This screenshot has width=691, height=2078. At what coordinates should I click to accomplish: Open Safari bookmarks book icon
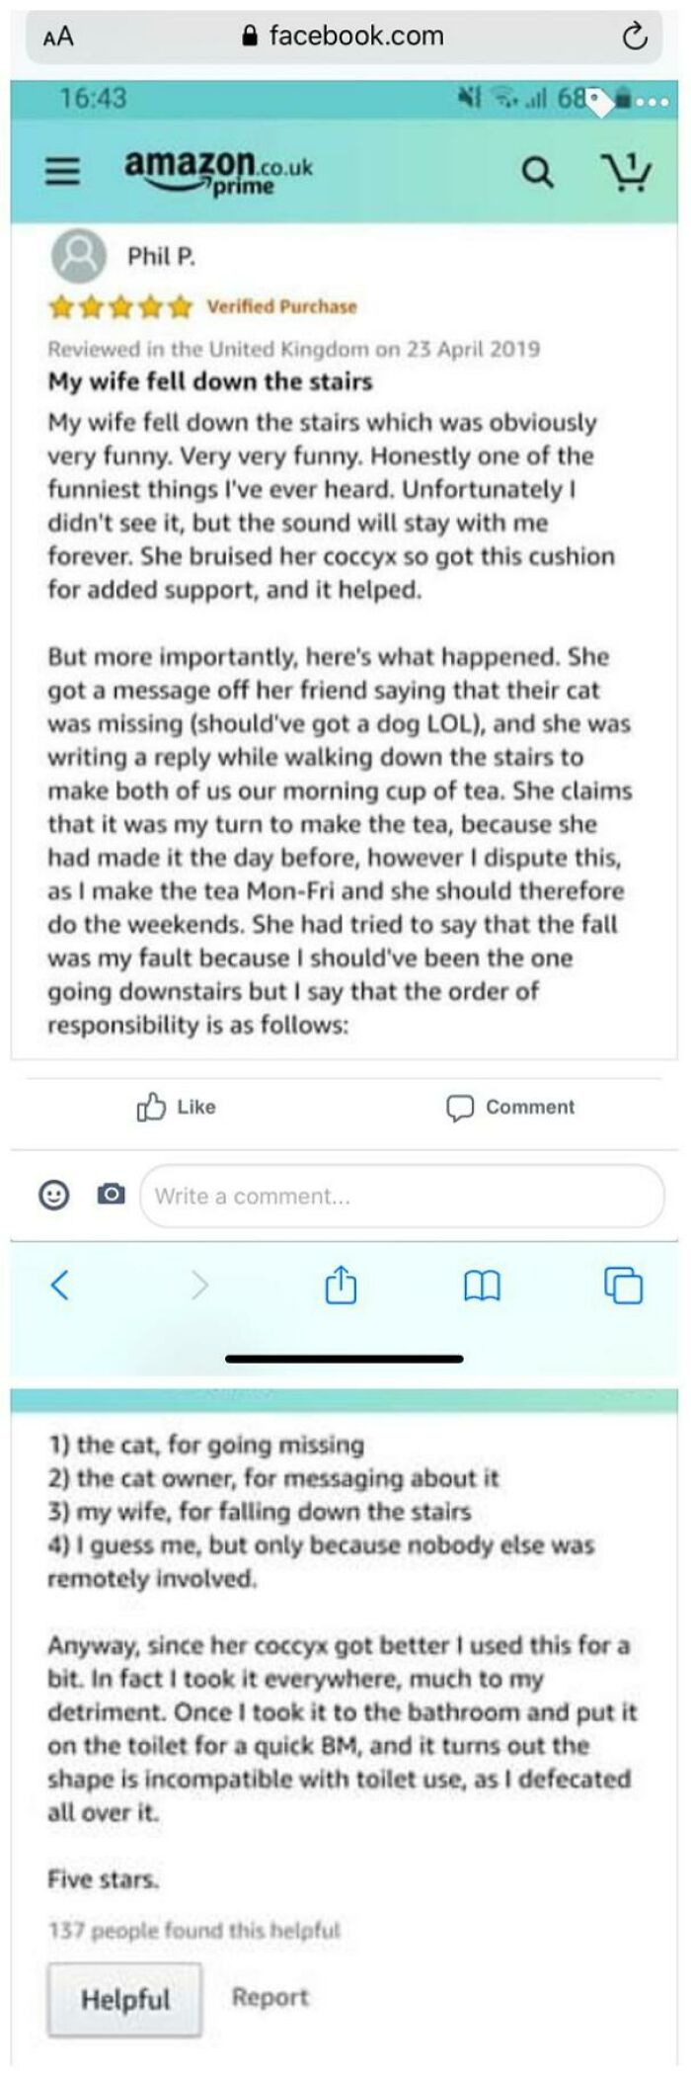coord(482,1285)
